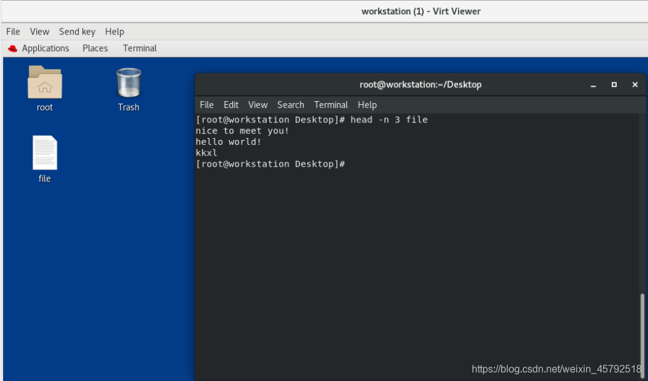
Task: Open the Places menu in GNOME panel
Action: [x=95, y=48]
